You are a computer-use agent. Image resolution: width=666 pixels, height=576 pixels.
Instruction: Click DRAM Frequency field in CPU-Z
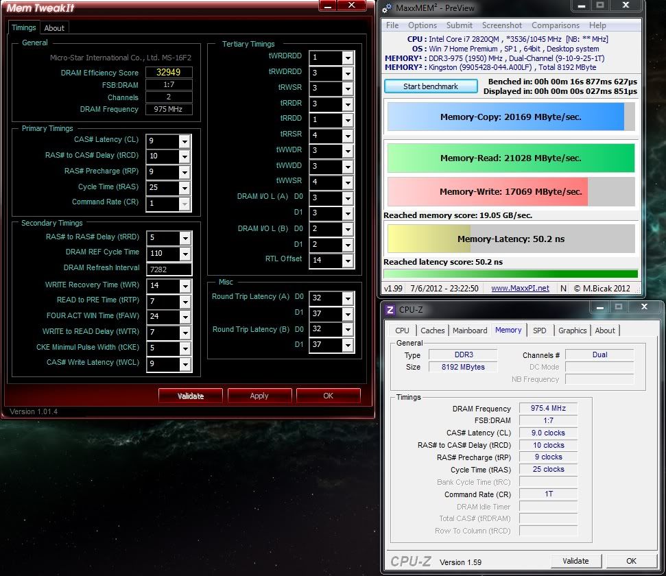[x=548, y=408]
